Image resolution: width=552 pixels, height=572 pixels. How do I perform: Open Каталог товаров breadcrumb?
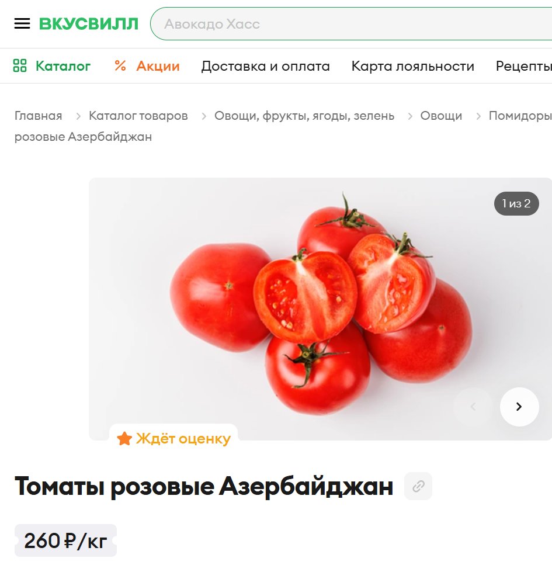pyautogui.click(x=138, y=116)
